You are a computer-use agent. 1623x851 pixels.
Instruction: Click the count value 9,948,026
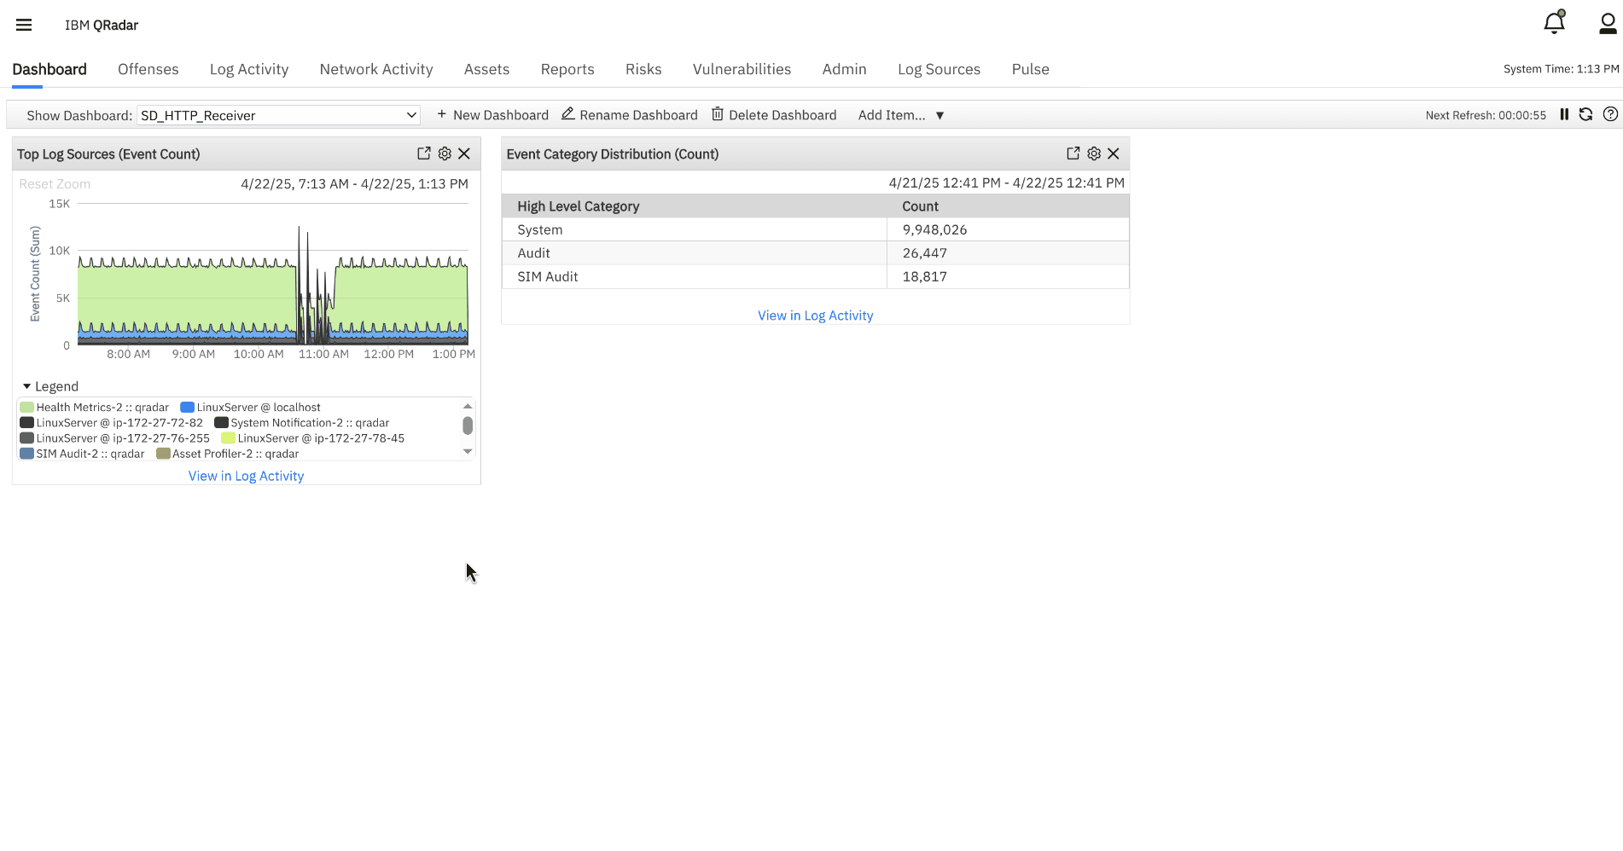coord(934,229)
